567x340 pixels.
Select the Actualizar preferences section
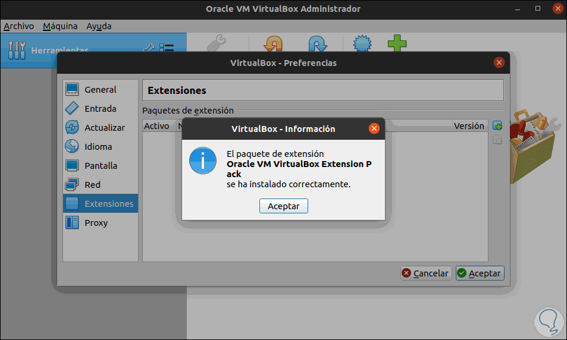coord(101,128)
